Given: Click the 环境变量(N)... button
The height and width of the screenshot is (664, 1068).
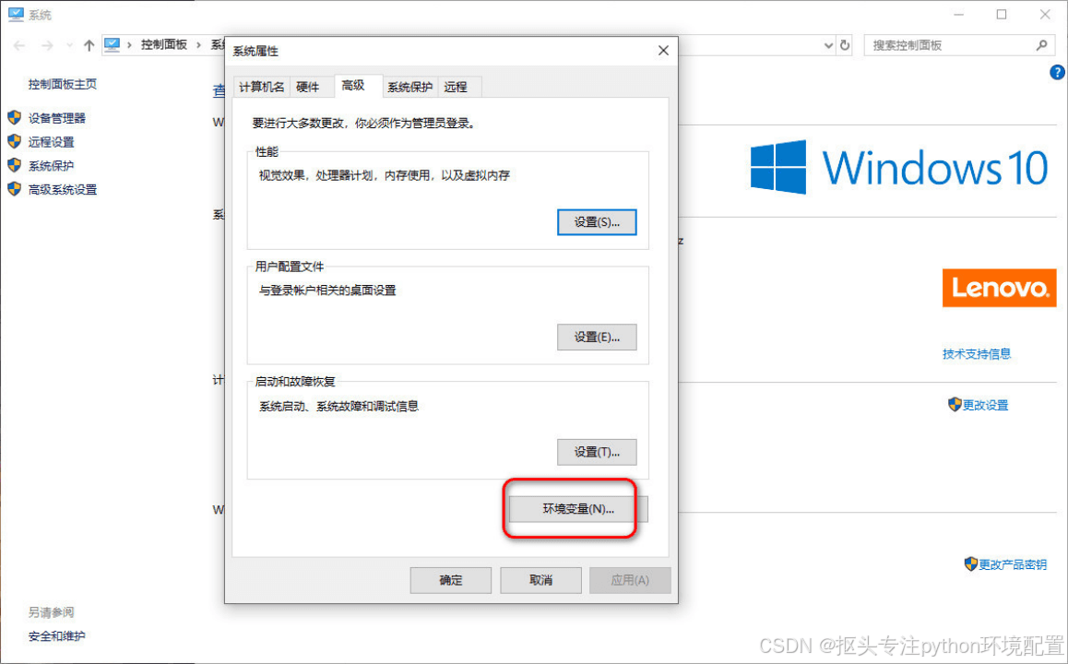Looking at the screenshot, I should (578, 509).
